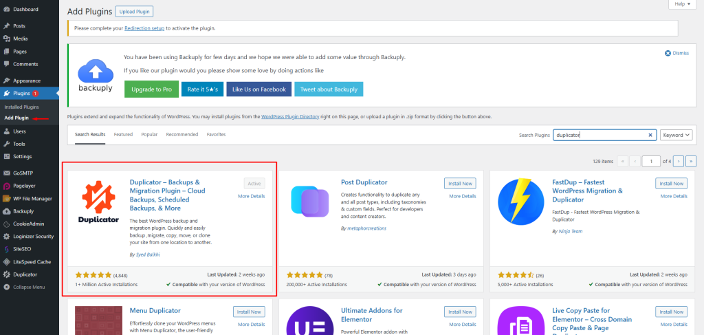Open More Details for Post Duplicator
The height and width of the screenshot is (335, 704).
[463, 196]
